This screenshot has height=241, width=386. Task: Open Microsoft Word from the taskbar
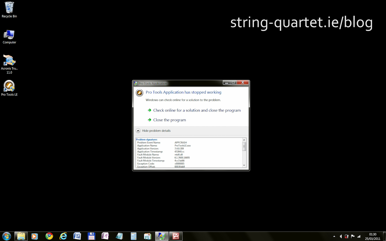[77, 236]
